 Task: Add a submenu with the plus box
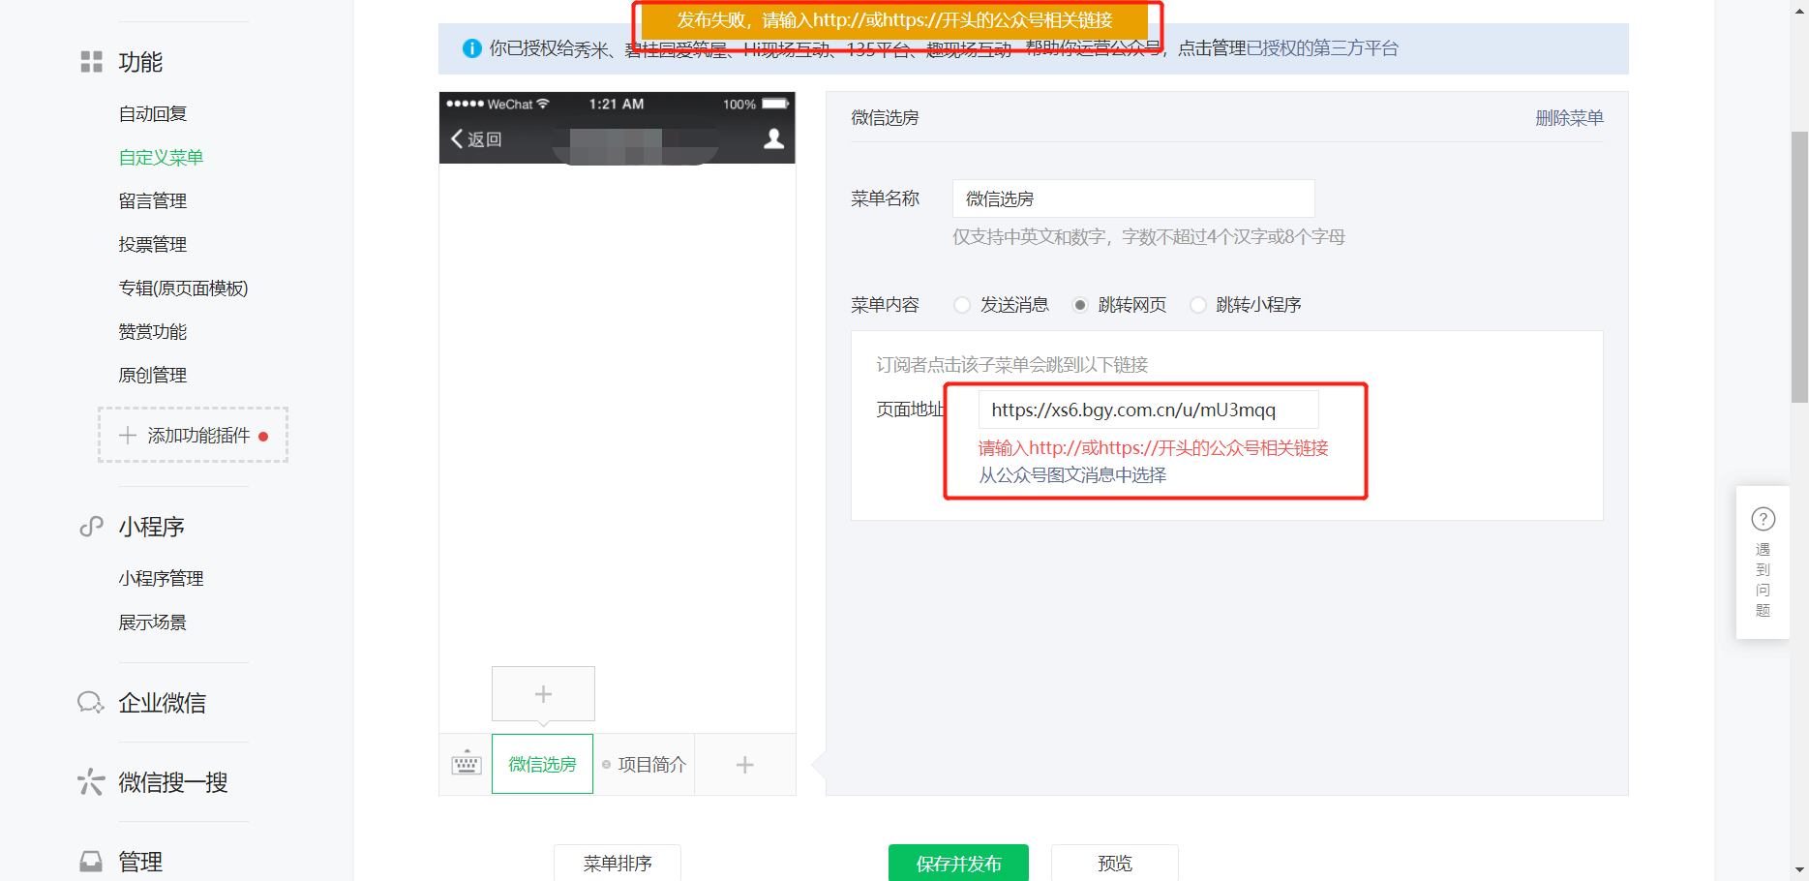(x=543, y=694)
